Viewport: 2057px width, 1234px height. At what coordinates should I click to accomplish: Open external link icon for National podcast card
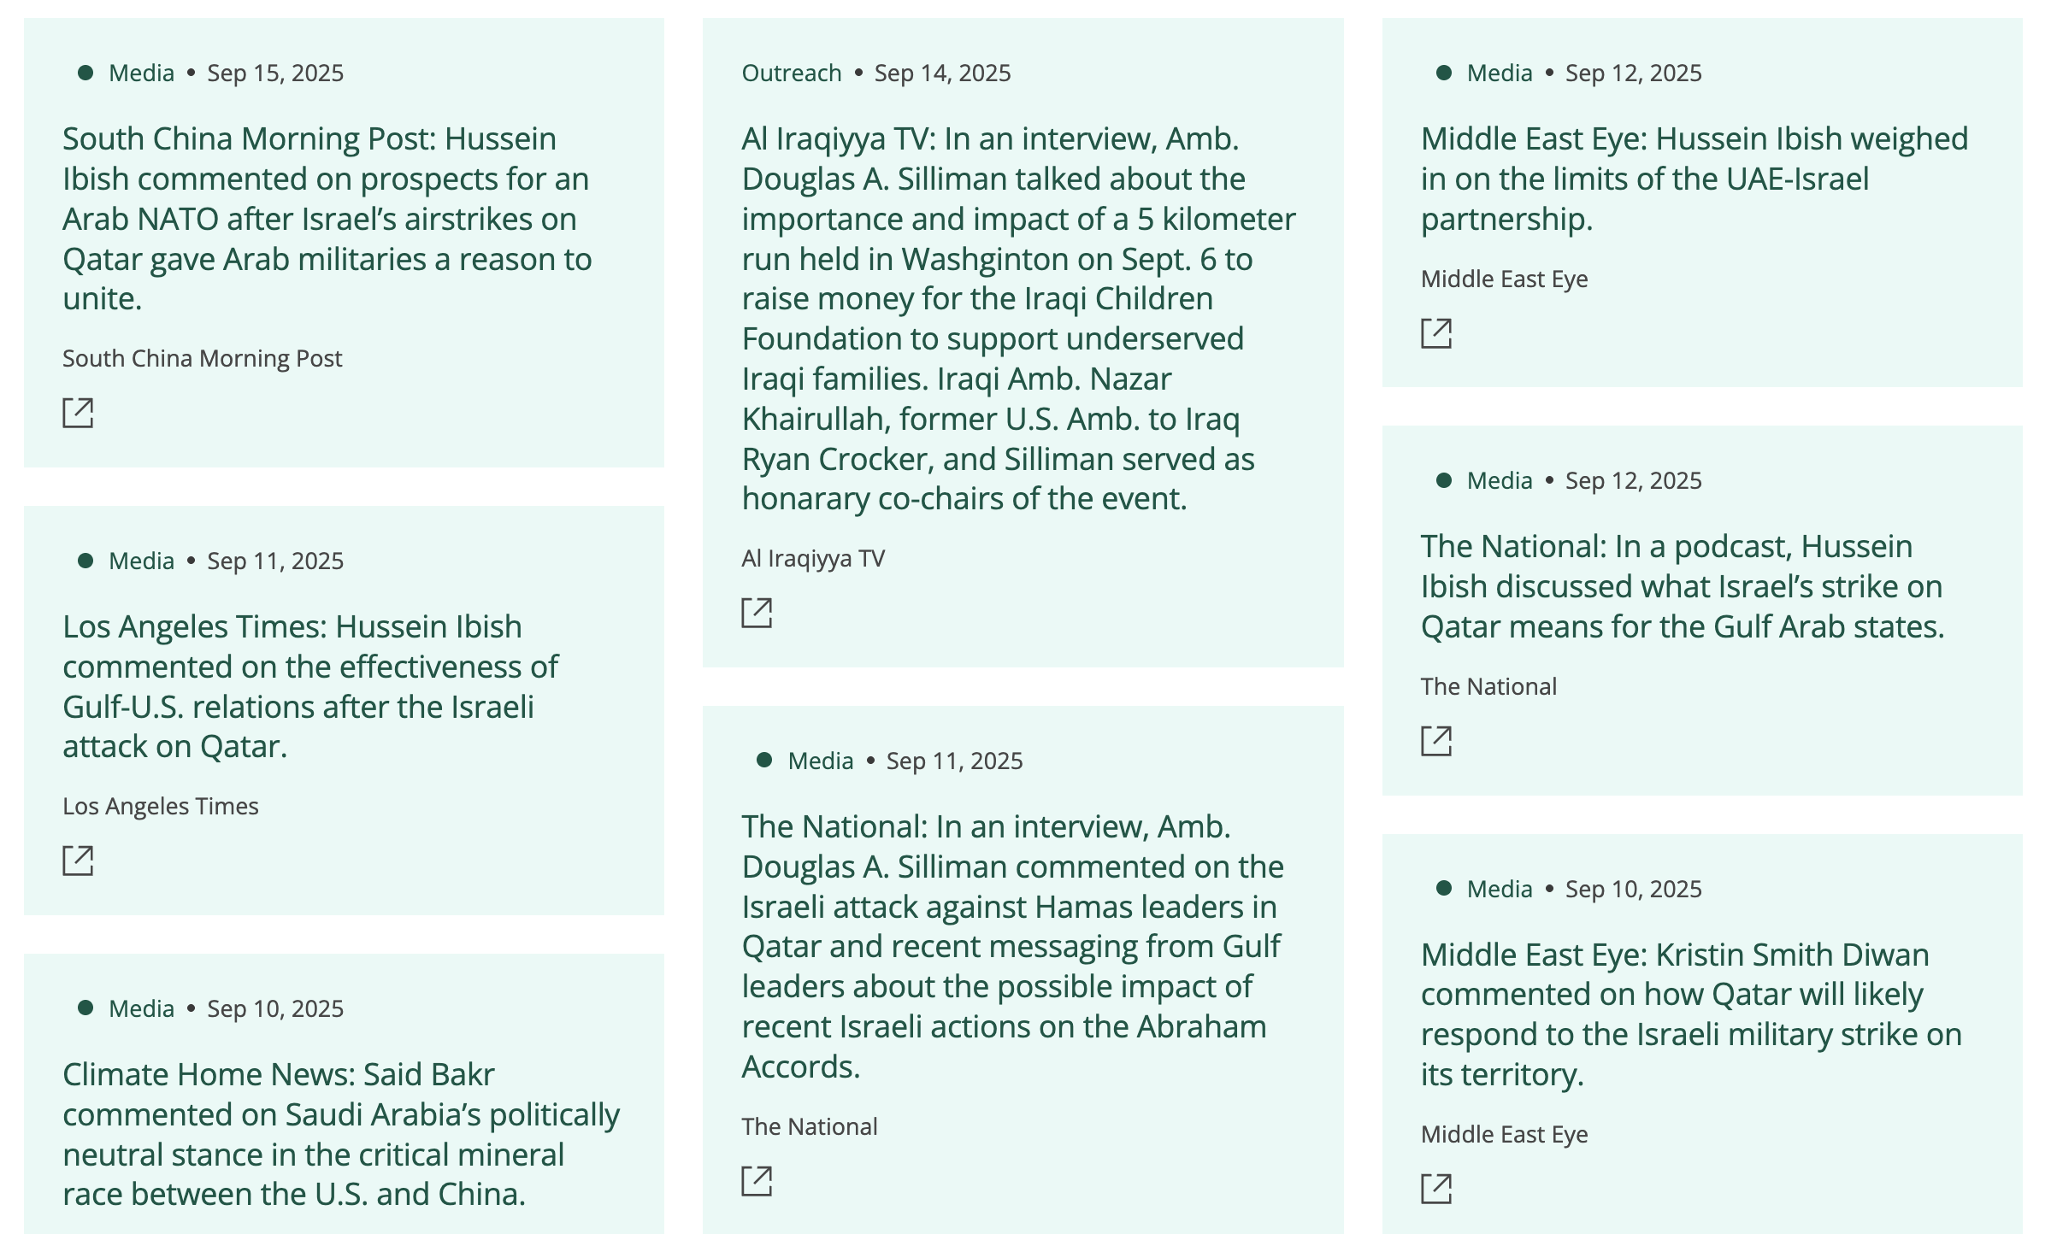[x=1436, y=741]
